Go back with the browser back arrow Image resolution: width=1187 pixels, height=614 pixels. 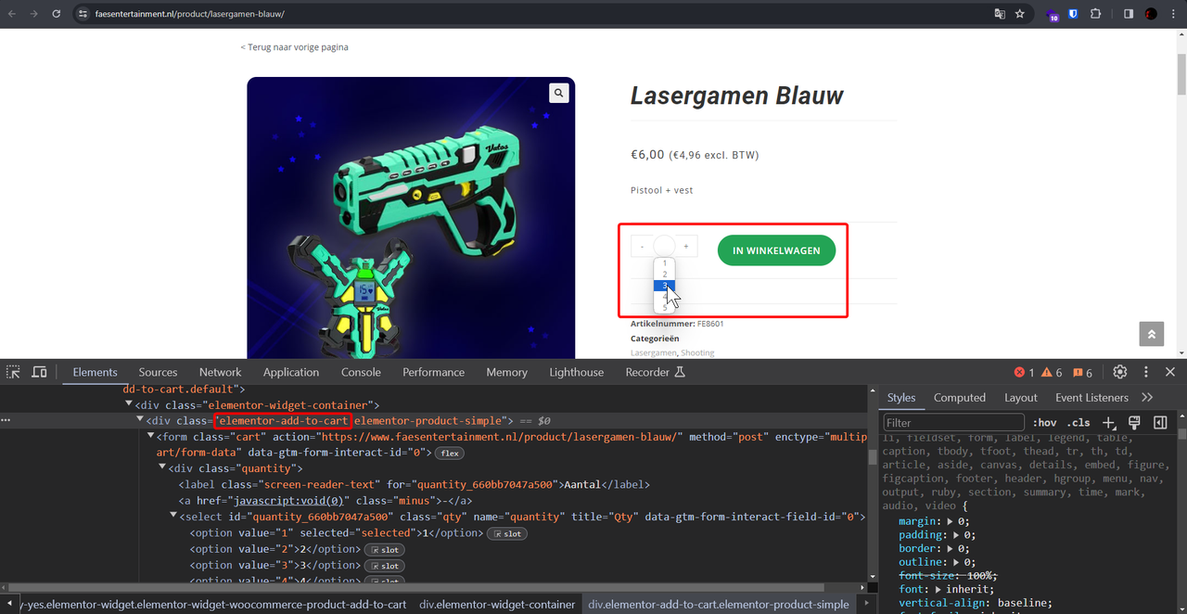[12, 14]
